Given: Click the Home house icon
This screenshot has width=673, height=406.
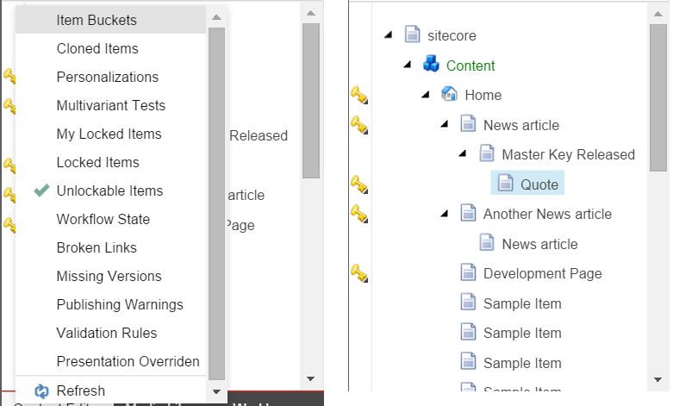Looking at the screenshot, I should pos(449,94).
